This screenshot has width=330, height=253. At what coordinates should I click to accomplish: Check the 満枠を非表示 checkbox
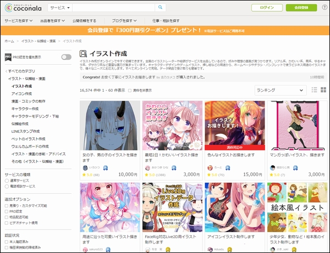click(130, 91)
